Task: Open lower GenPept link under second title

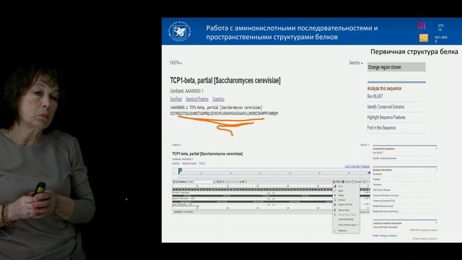Action: pos(176,163)
